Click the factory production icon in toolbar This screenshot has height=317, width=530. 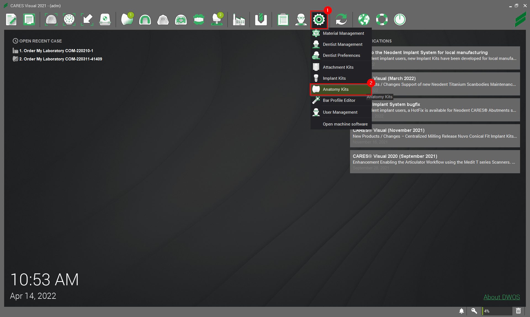(x=239, y=20)
